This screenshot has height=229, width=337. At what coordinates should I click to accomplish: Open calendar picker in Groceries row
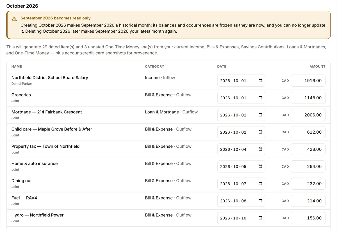(260, 98)
